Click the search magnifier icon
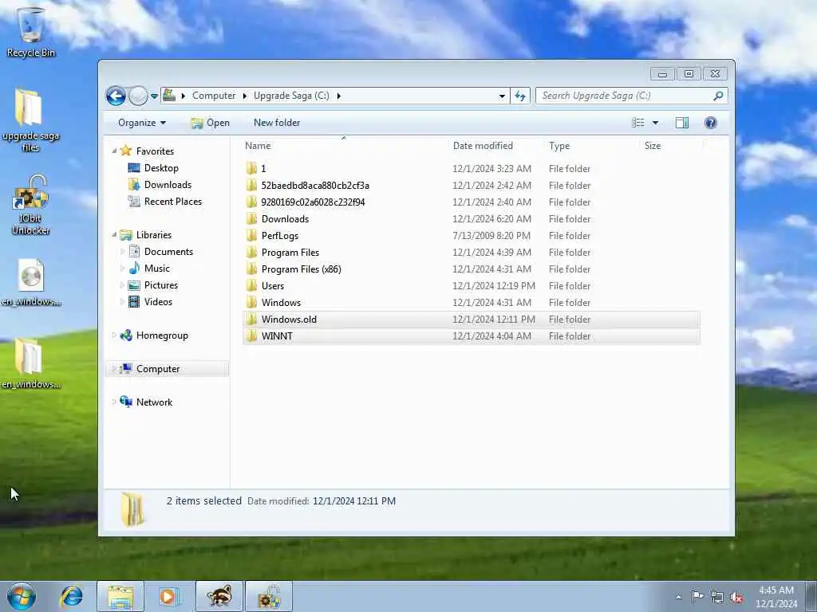Viewport: 817px width, 612px height. 718,96
